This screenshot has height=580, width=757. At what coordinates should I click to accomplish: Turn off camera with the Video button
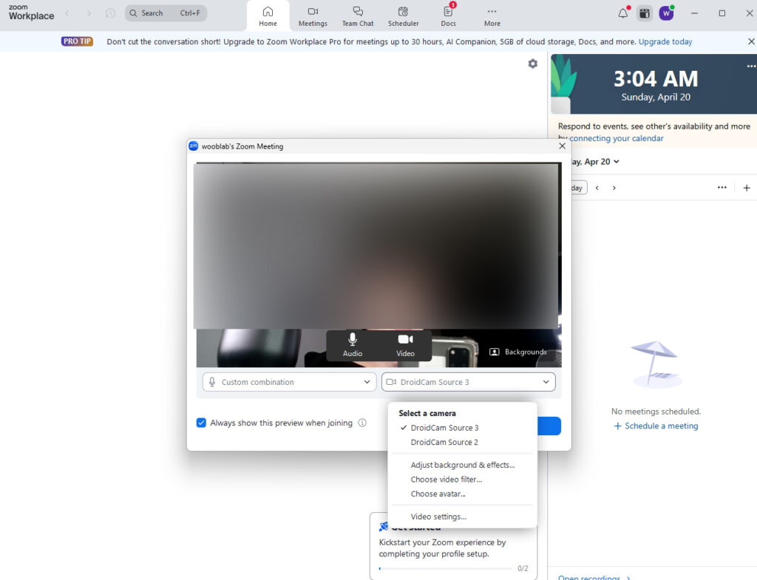[405, 345]
